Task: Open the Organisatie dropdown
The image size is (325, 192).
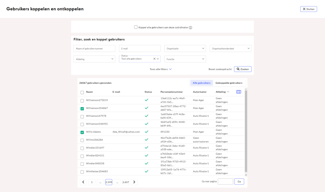Action: click(185, 49)
